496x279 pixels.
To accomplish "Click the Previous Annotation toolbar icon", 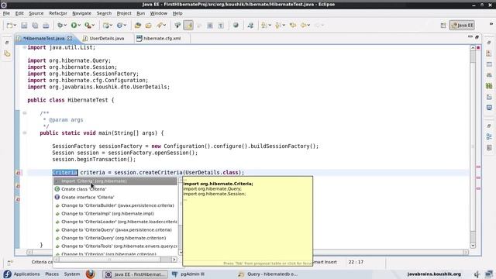I will pyautogui.click(x=277, y=26).
